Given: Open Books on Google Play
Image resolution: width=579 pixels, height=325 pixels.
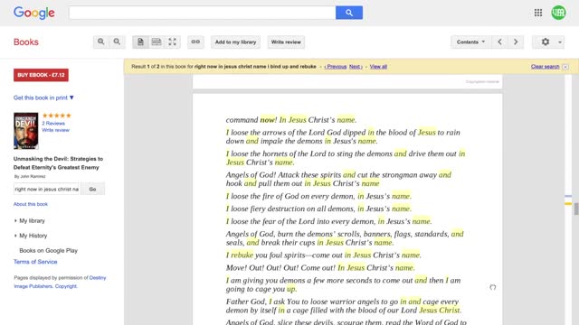Looking at the screenshot, I should [48, 251].
